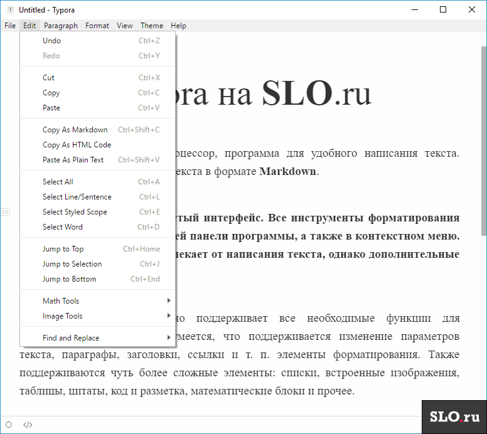The height and width of the screenshot is (434, 487).
Task: Expand the Image Tools submenu
Action: (x=98, y=316)
